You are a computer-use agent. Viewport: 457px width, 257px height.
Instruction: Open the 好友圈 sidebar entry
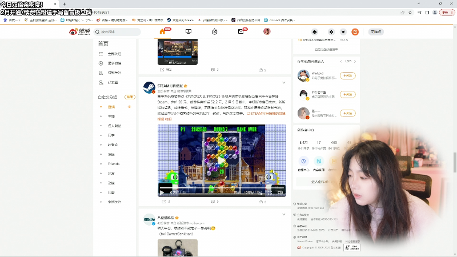(113, 82)
